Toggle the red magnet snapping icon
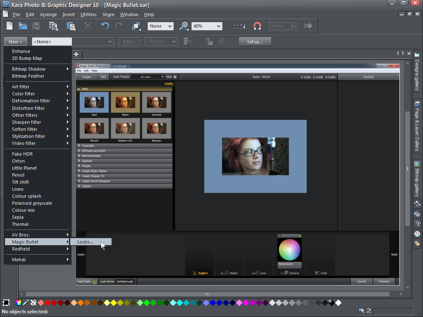The image size is (423, 317). [x=257, y=26]
